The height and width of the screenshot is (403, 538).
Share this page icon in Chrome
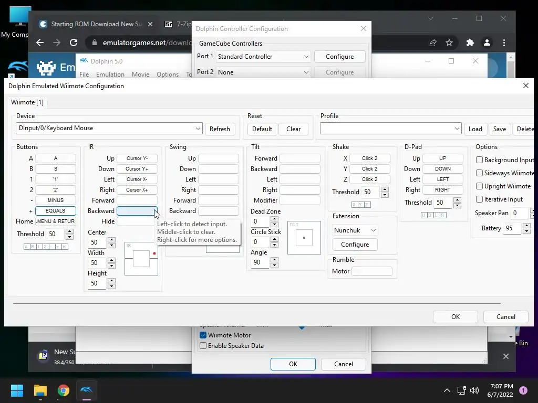pyautogui.click(x=432, y=43)
